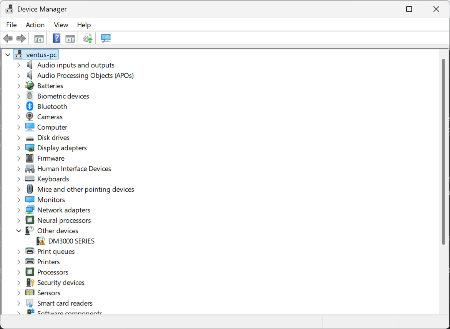Click the Firmware chip icon
The width and height of the screenshot is (450, 329).
(30, 158)
